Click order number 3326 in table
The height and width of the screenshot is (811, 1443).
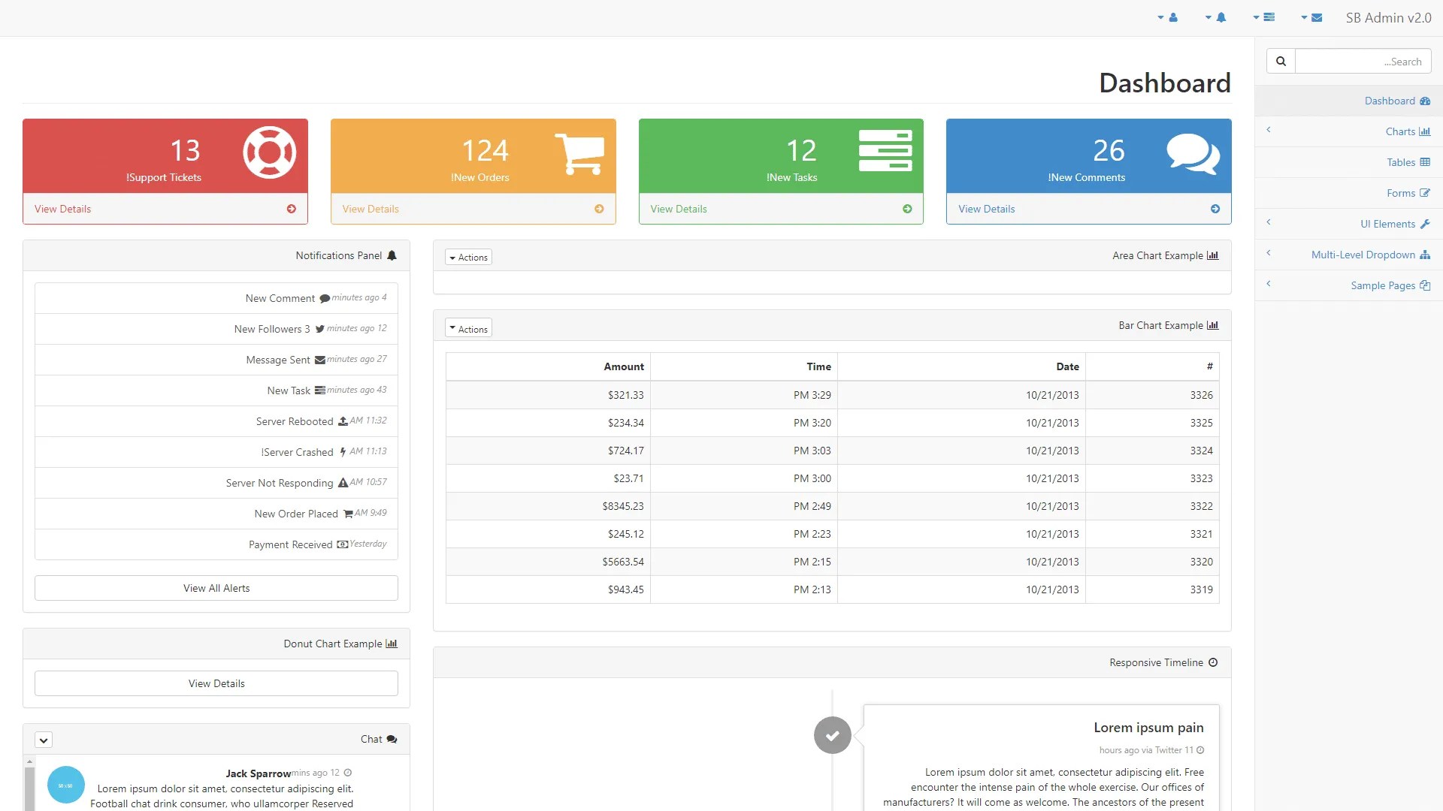coord(1152,395)
